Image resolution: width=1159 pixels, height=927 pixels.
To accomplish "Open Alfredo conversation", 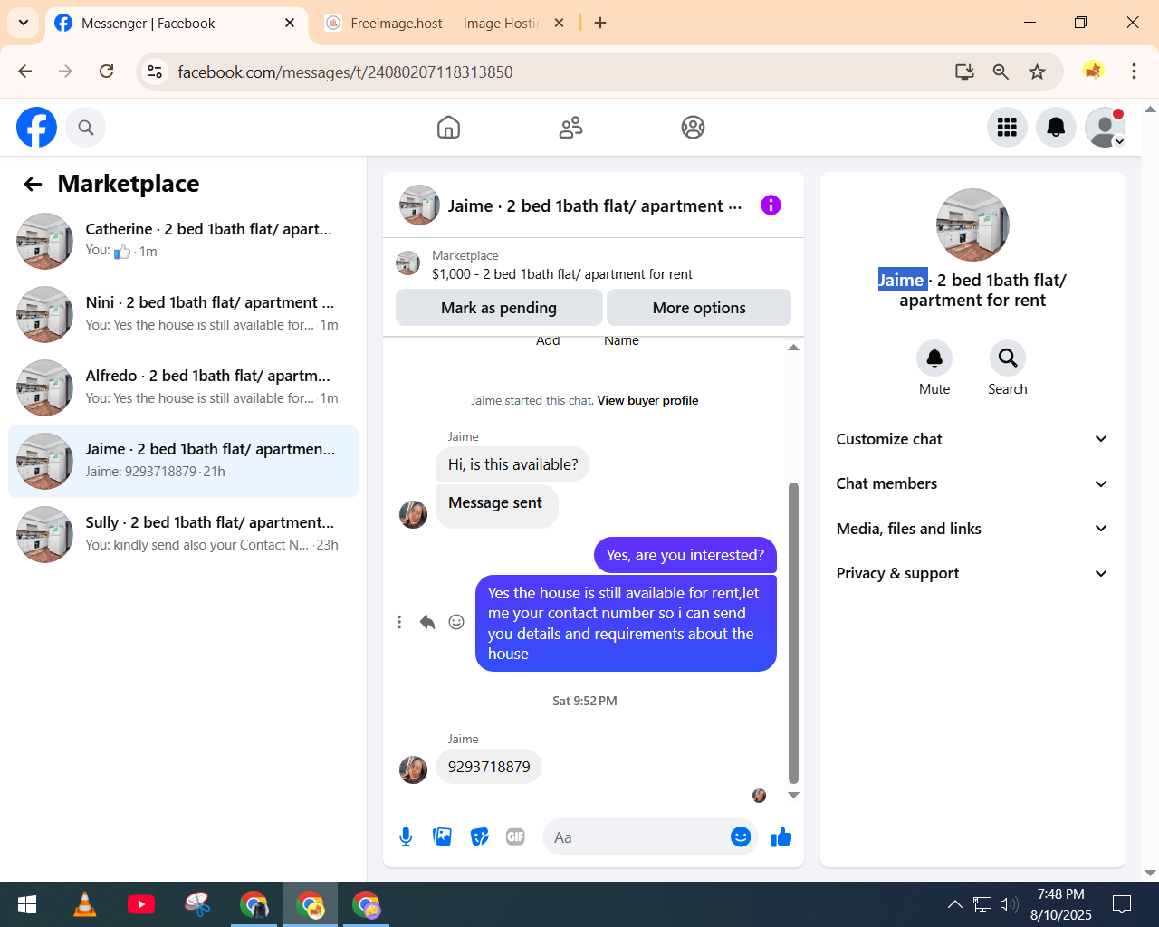I will click(184, 387).
